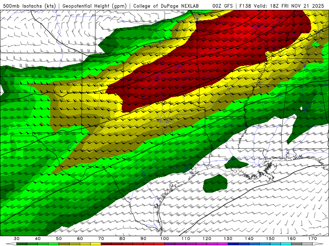Click the "00Z GFS" model run label
The height and width of the screenshot is (246, 329).
coord(222,6)
